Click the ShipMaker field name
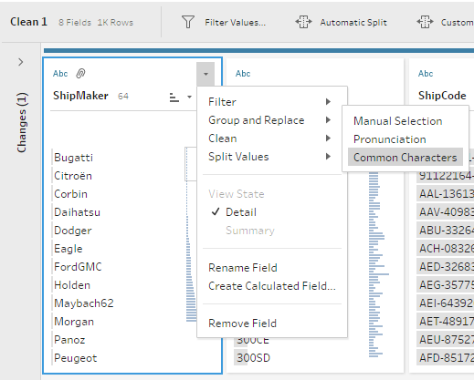 point(80,96)
